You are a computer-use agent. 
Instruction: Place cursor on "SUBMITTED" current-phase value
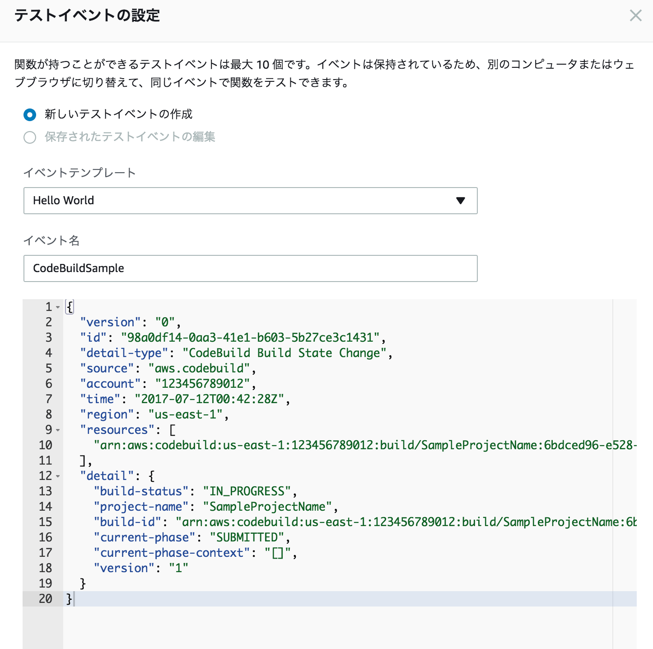(247, 537)
